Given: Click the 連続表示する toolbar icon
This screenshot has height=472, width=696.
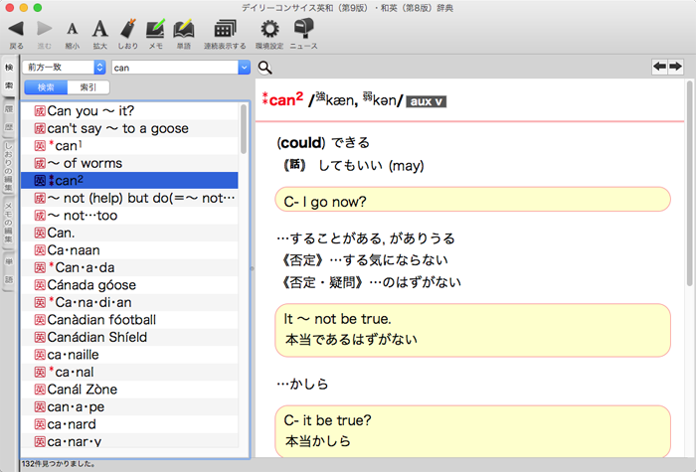Looking at the screenshot, I should tap(225, 29).
